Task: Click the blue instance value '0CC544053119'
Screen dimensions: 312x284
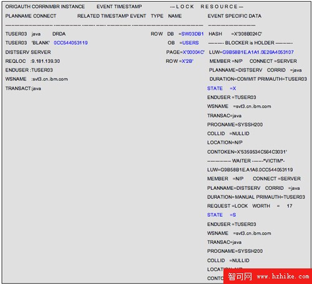Action: (71, 43)
